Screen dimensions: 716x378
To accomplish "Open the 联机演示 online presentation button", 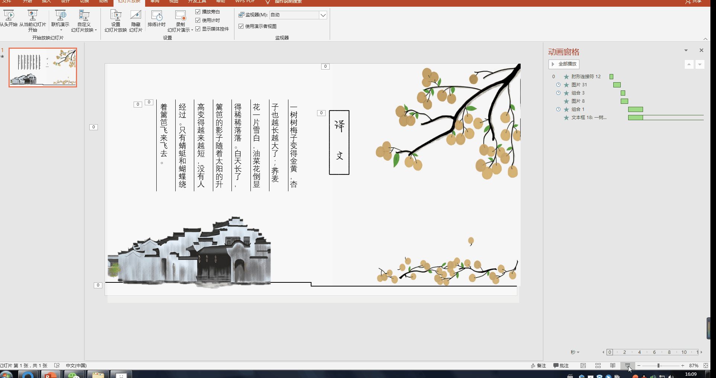I will pos(60,21).
